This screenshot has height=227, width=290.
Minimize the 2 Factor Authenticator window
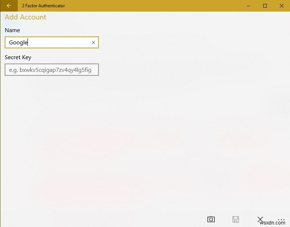coord(249,6)
